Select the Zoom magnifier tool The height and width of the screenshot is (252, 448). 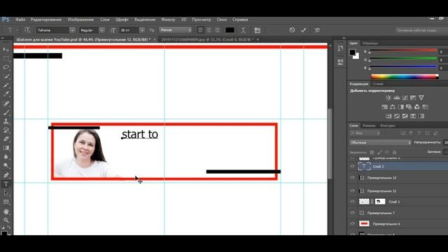(6, 220)
